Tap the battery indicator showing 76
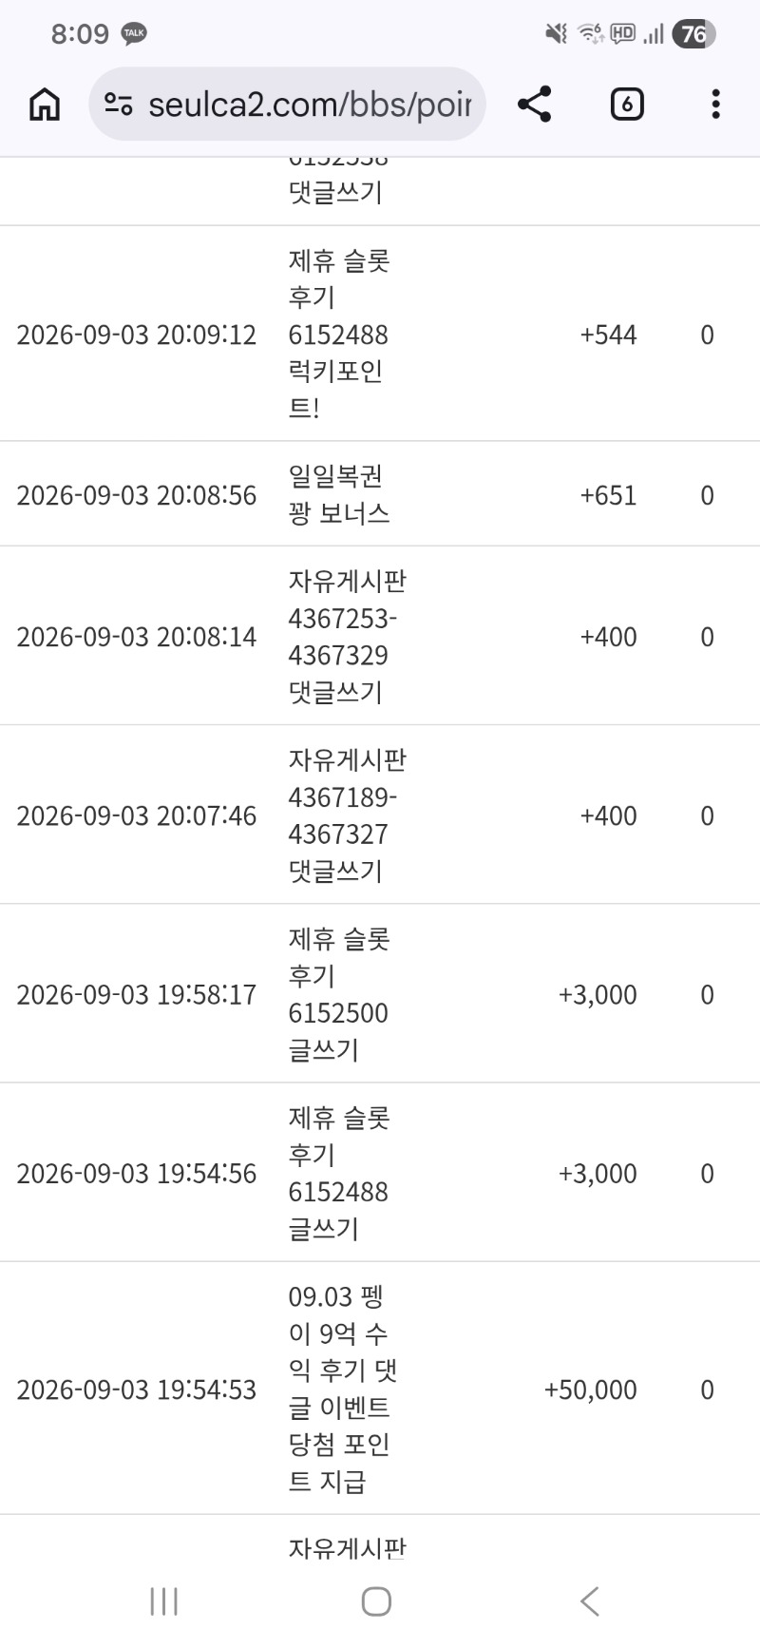Screen dimensions: 760x1648 tap(693, 34)
